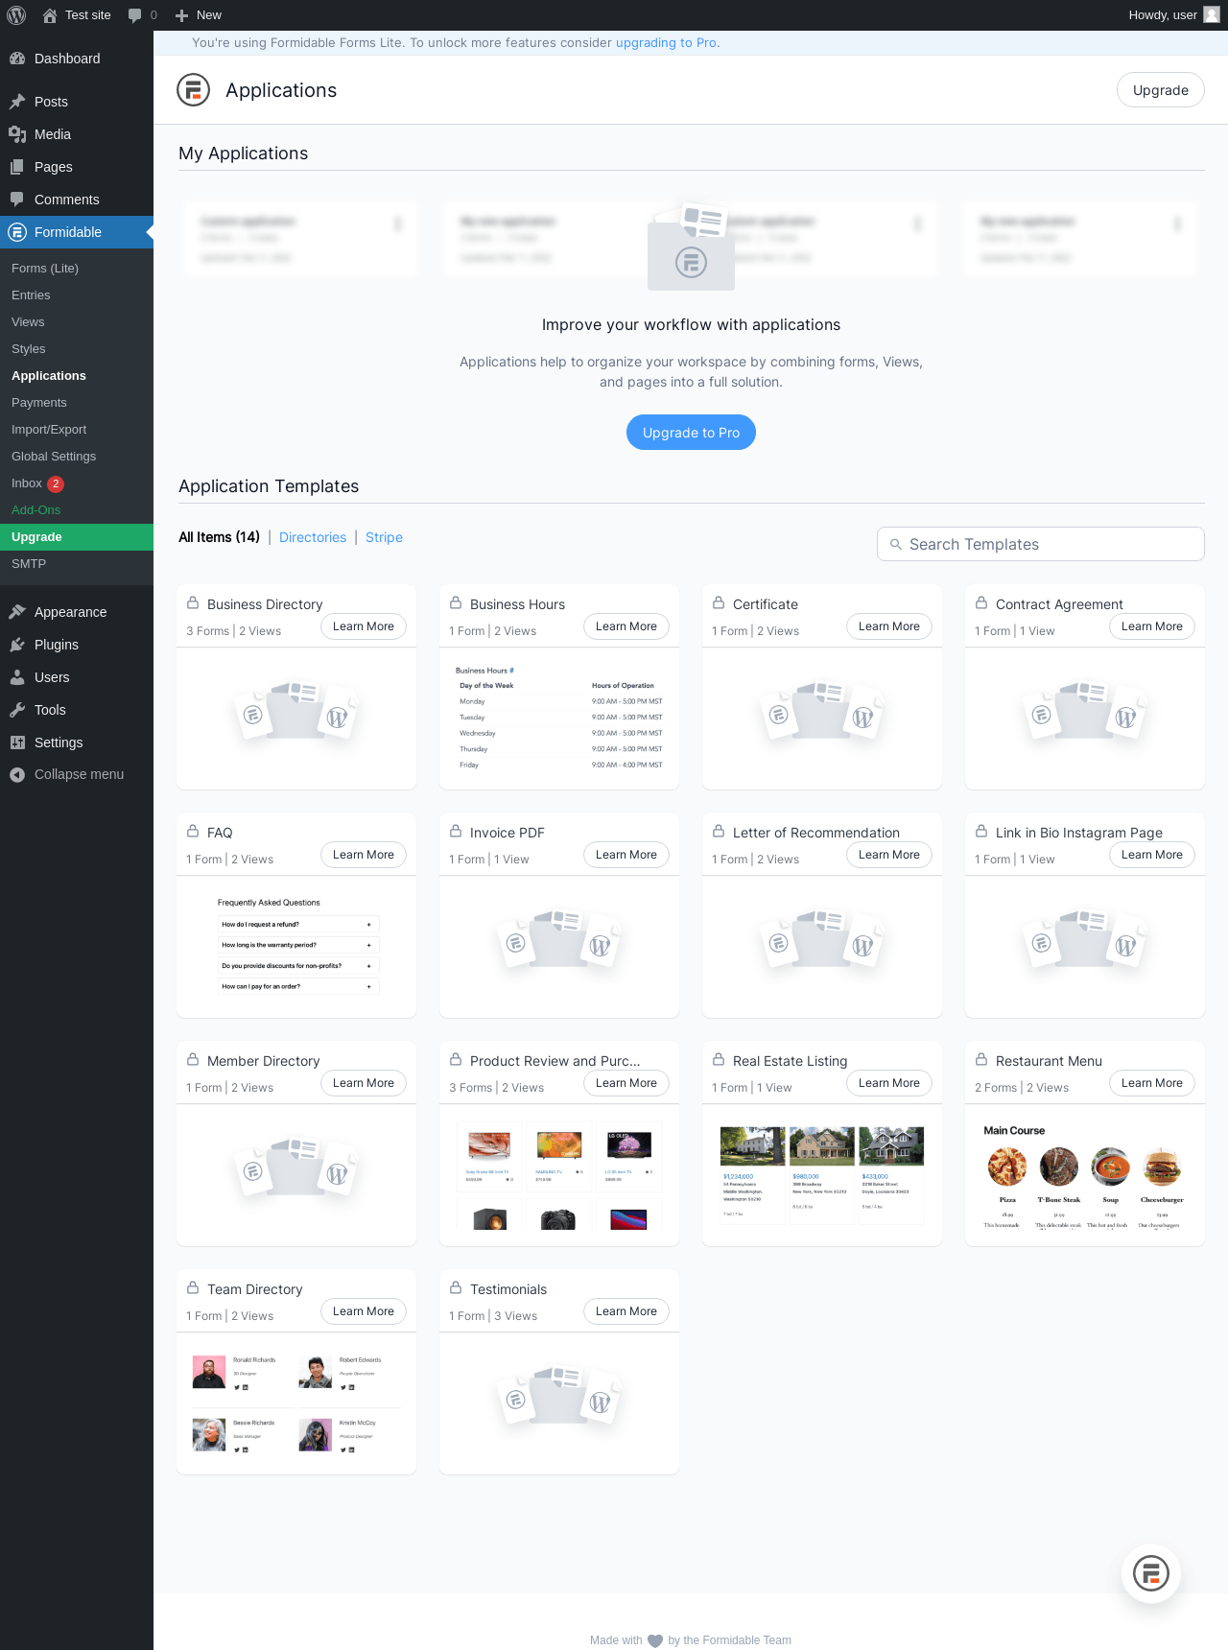Open Global Settings menu item

click(x=54, y=457)
